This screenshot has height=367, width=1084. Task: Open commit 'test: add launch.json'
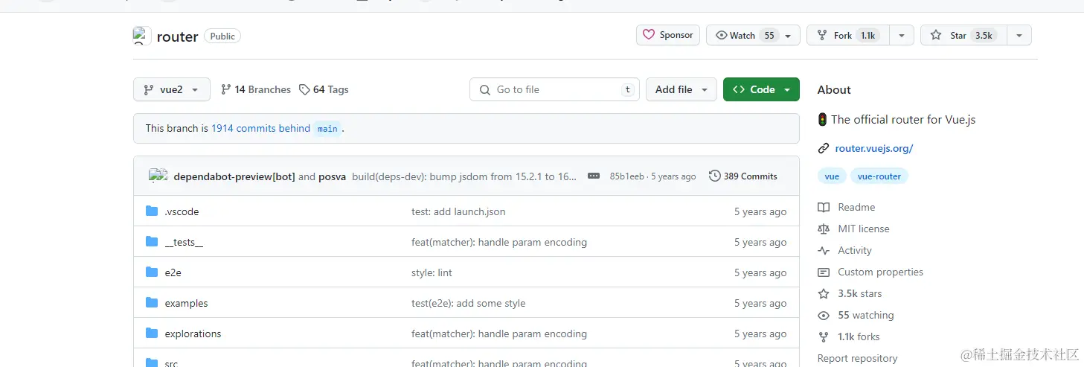(458, 211)
